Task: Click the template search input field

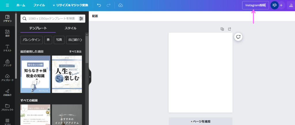Action: [51, 18]
